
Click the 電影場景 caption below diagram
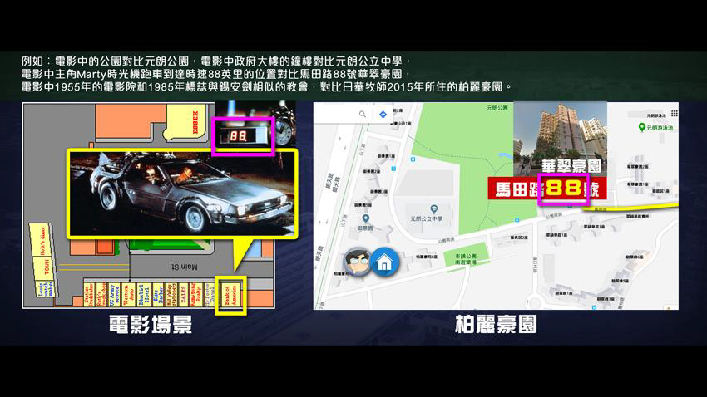click(x=151, y=324)
